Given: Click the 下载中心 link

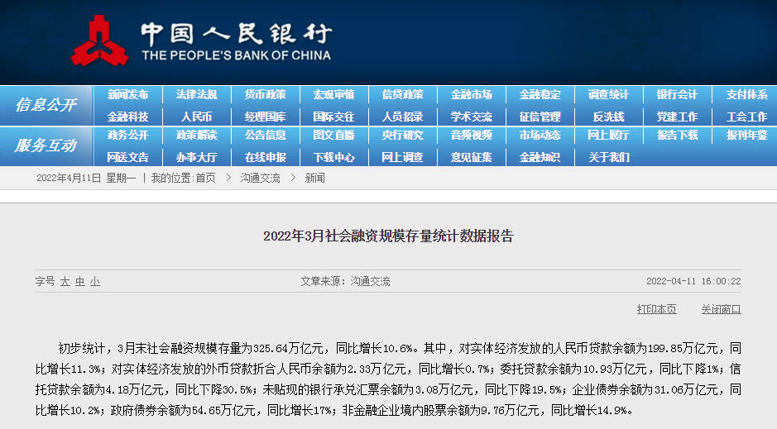Looking at the screenshot, I should (333, 157).
